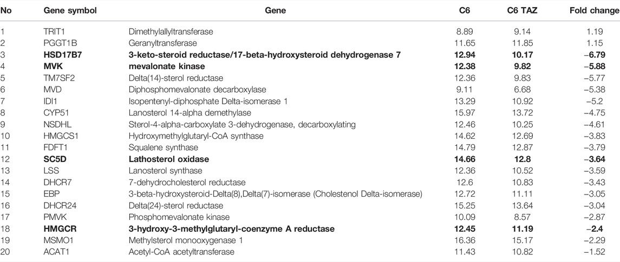Click the Fold change column header
Image resolution: width=620 pixels, height=262 pixels.
[595, 11]
